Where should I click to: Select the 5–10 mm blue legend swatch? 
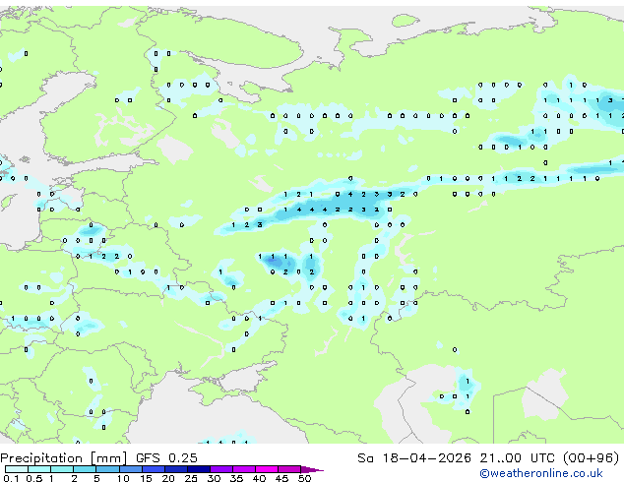[107, 469]
